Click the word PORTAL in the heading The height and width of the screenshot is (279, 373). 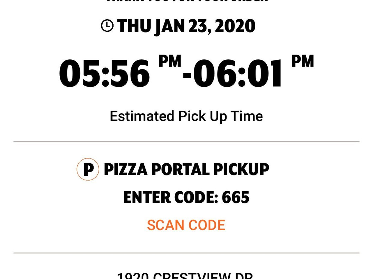180,169
